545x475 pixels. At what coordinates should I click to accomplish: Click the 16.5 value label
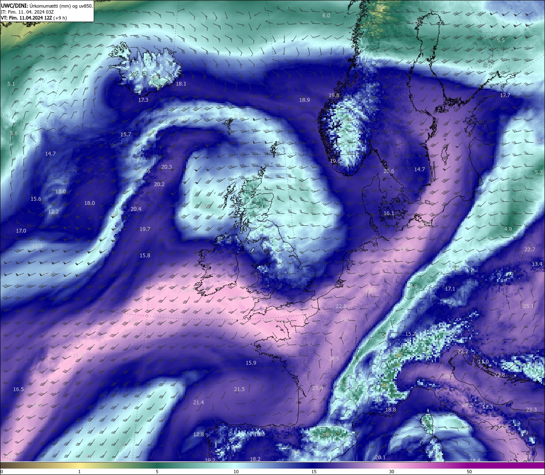coord(18,389)
